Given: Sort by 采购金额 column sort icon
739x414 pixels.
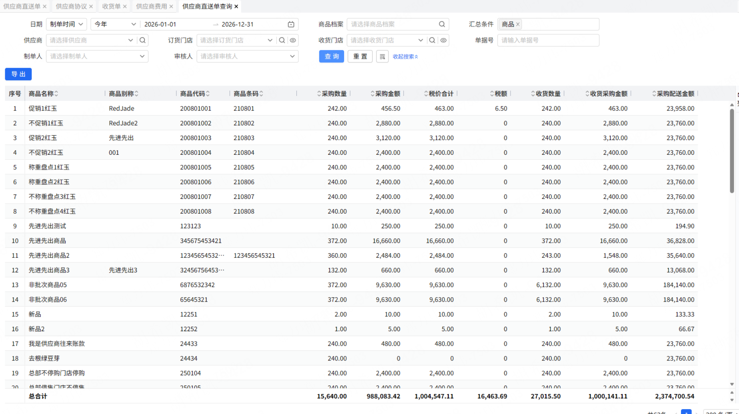Looking at the screenshot, I should (373, 94).
